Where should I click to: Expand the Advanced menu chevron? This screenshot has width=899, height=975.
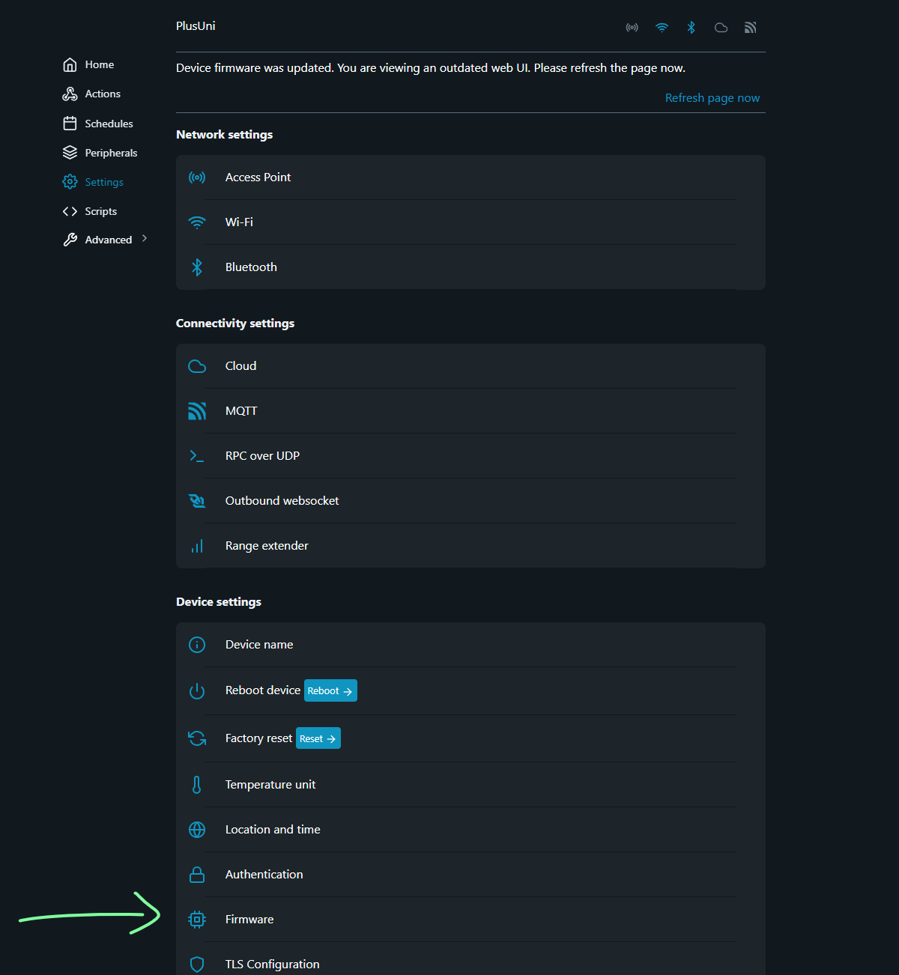pos(145,239)
